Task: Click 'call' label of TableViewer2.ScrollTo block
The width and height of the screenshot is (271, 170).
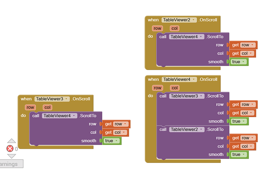Action: click(163, 130)
